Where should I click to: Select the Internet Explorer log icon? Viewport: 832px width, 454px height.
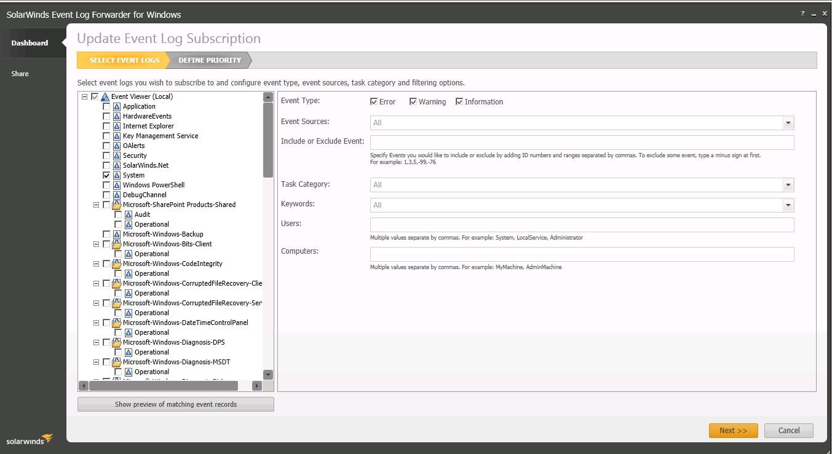point(117,126)
